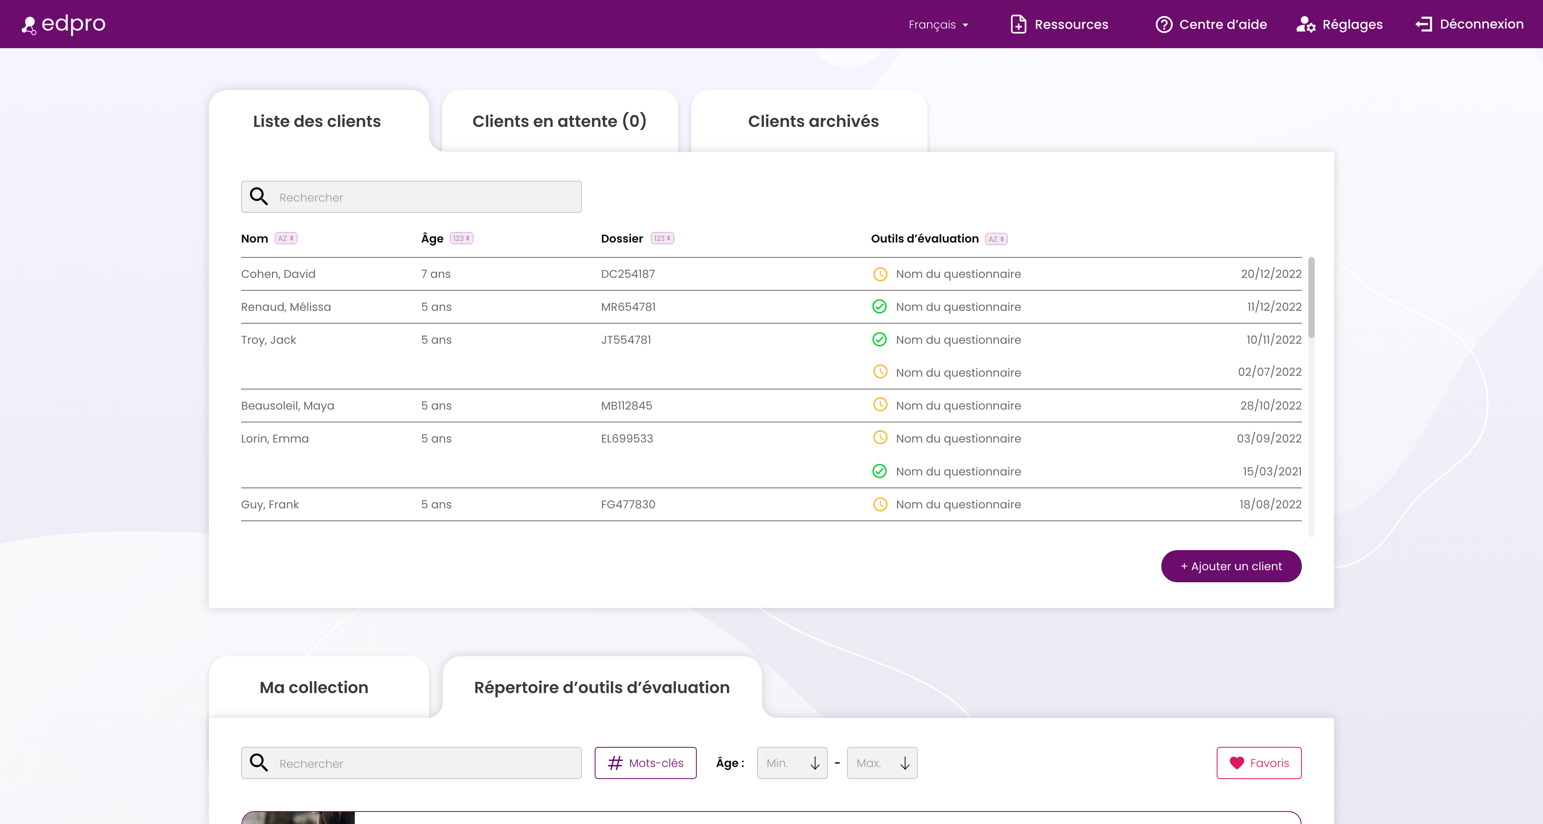
Task: Click the client list vertical scrollbar
Action: (1311, 298)
